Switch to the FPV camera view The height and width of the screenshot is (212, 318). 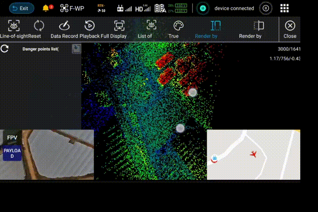12,137
